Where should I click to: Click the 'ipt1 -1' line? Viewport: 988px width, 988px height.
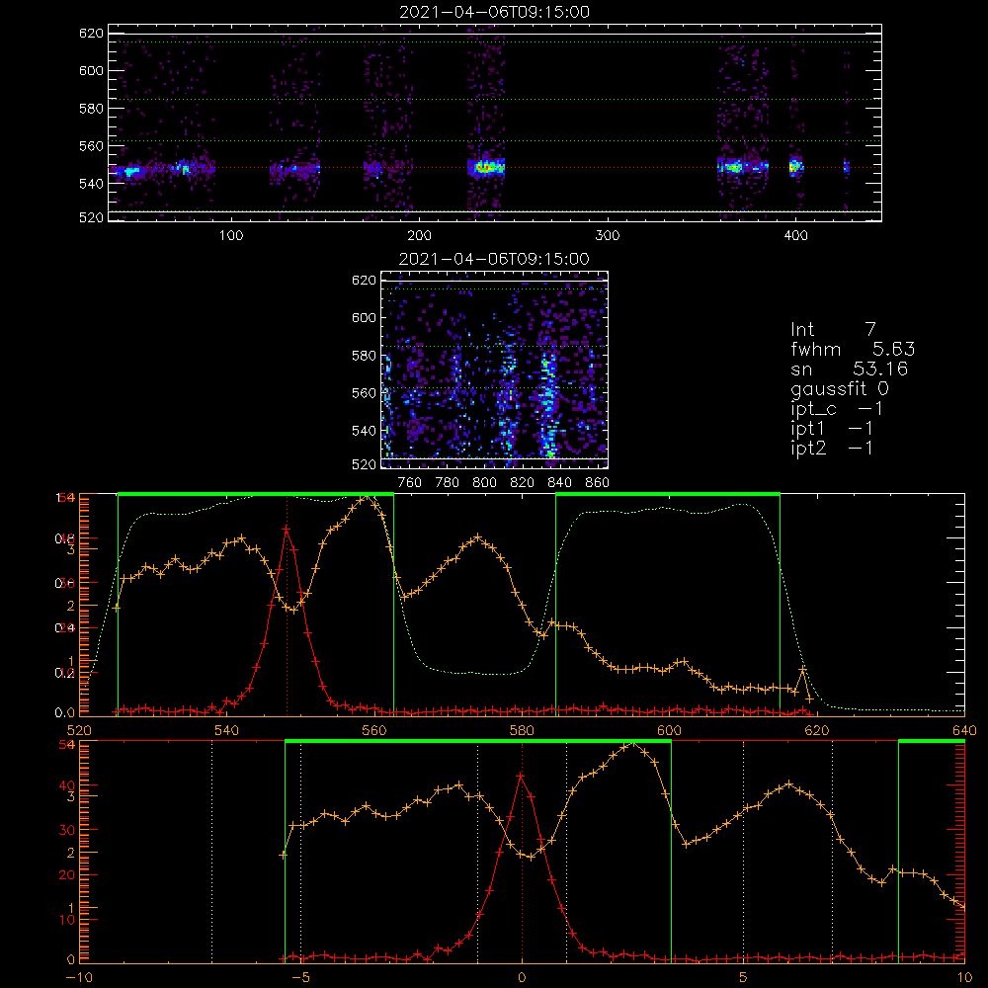coord(832,429)
